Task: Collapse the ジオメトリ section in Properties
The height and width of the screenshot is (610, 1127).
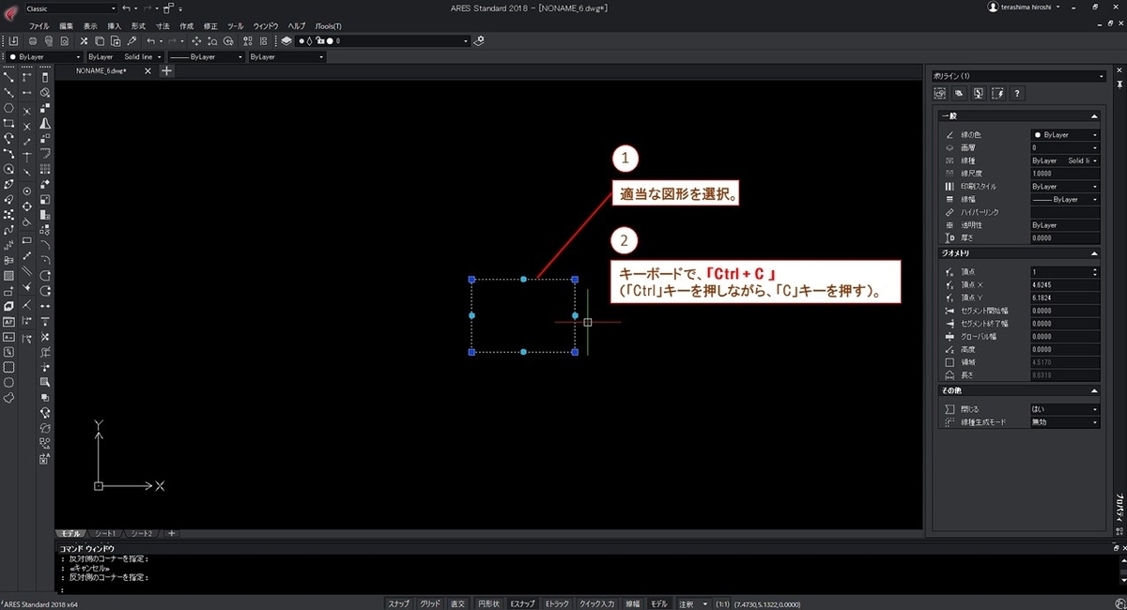Action: click(1094, 253)
